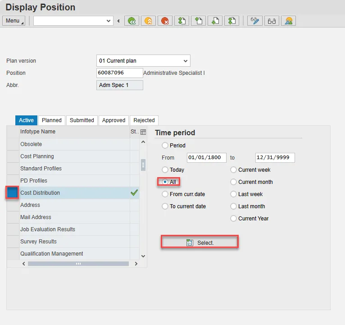345x325 pixels.
Task: Go to the previous page icon
Action: click(199, 21)
